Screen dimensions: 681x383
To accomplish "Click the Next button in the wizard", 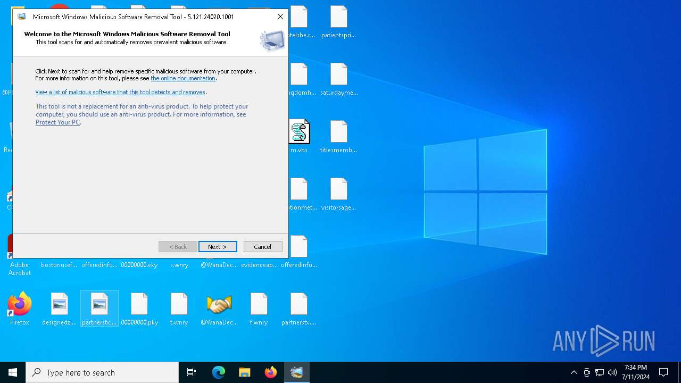I will coord(218,247).
